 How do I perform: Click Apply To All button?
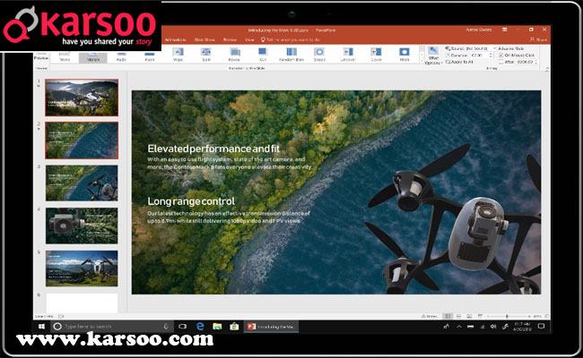459,62
